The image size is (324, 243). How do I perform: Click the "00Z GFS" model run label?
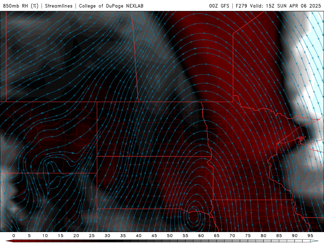point(219,6)
